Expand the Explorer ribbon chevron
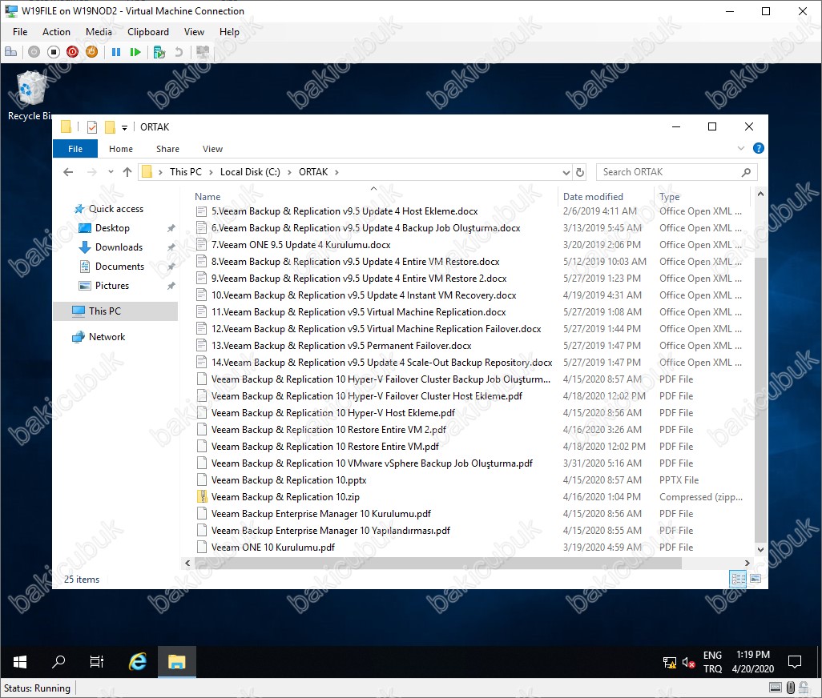The width and height of the screenshot is (822, 698). click(741, 148)
